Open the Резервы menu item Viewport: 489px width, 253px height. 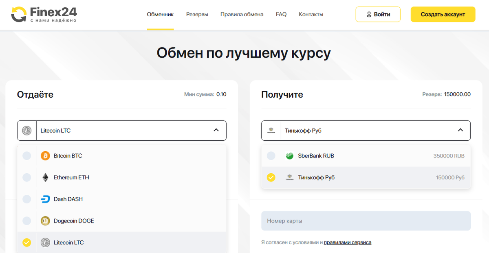[197, 14]
